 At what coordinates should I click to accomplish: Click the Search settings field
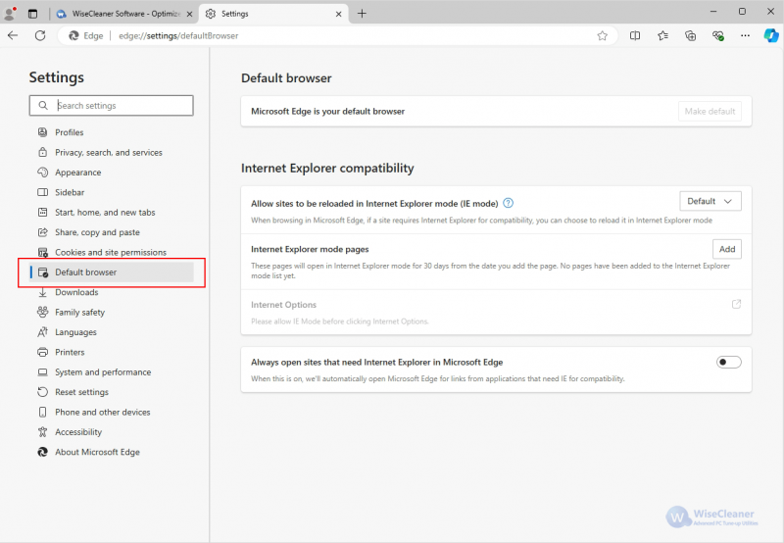tap(112, 106)
